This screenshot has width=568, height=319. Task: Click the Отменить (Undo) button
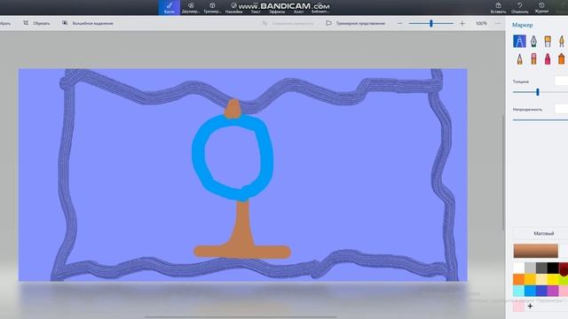(x=520, y=8)
